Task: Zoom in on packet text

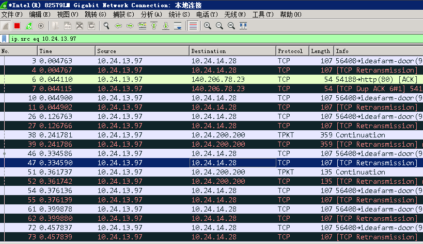Action: tap(208, 26)
